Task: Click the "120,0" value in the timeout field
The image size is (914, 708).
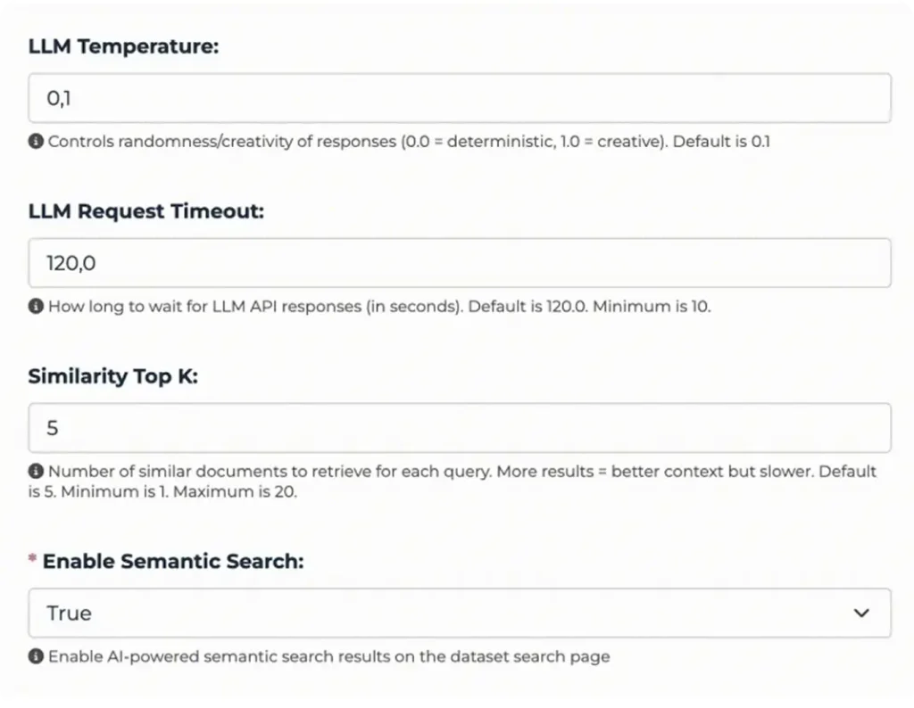Action: [71, 264]
